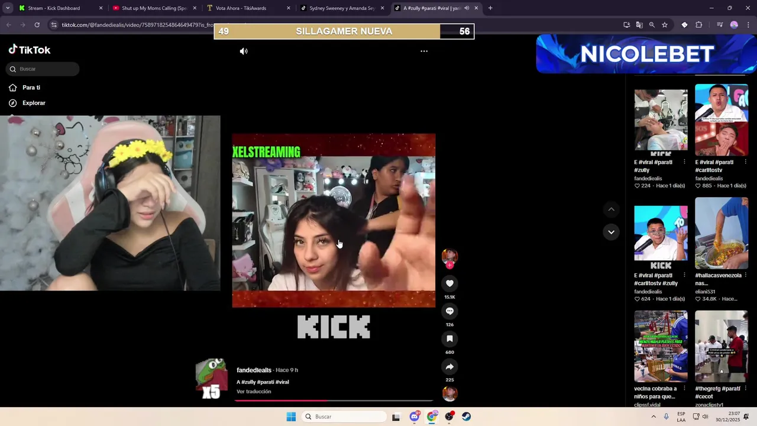Reload the page in Chrome

pos(37,25)
